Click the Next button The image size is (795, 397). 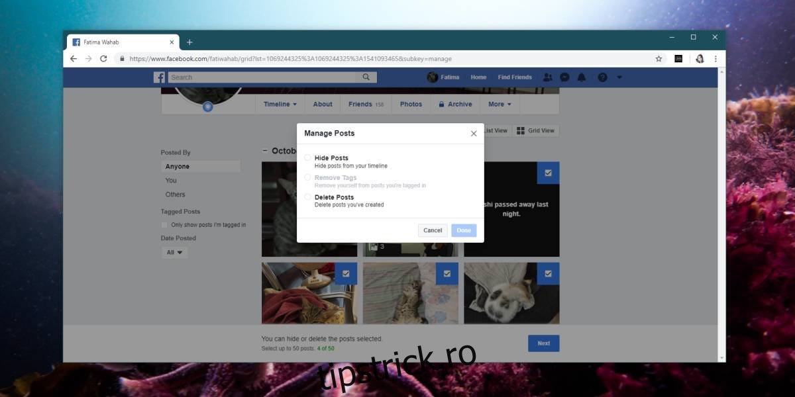point(544,343)
